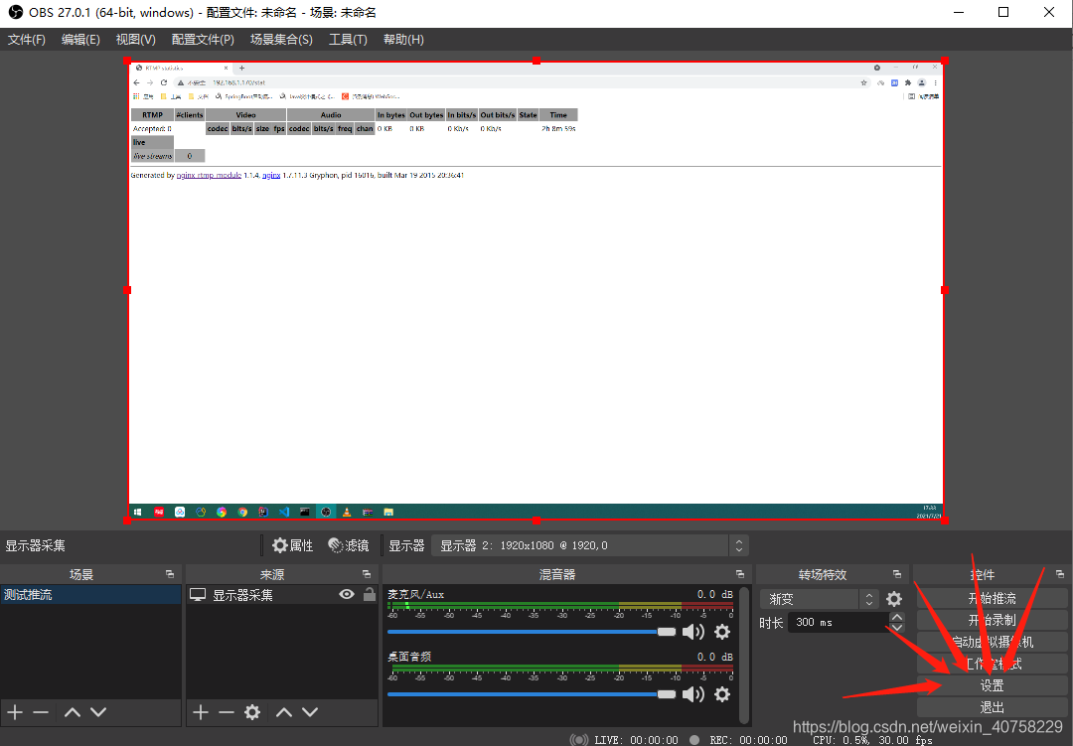Increase the 时长 duration with the up arrow
This screenshot has width=1073, height=746.
point(897,617)
